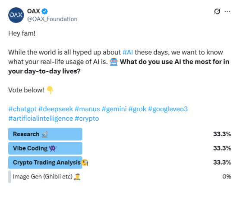Viewport: 243px width, 197px height.
Task: Click the robot emoji in the tweet
Action: (114, 62)
